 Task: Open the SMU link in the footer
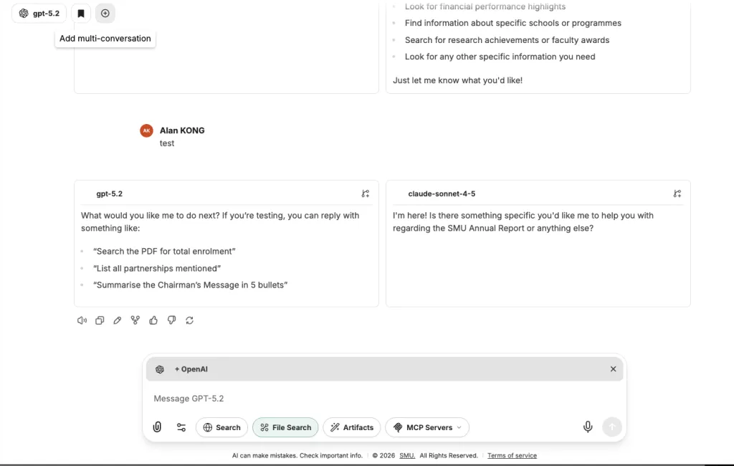coord(407,455)
